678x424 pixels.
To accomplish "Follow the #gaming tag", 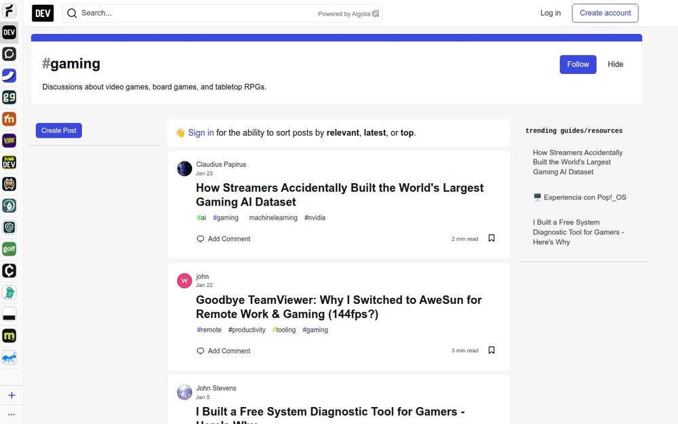I will click(x=578, y=64).
